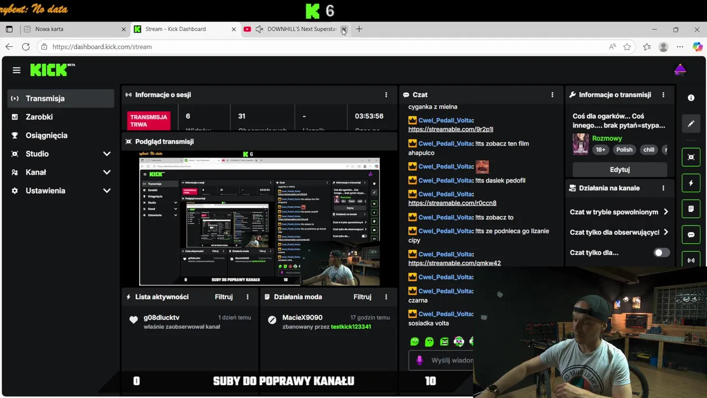This screenshot has width=707, height=398.
Task: Open Czat w trybie spowolnionym options
Action: point(619,212)
